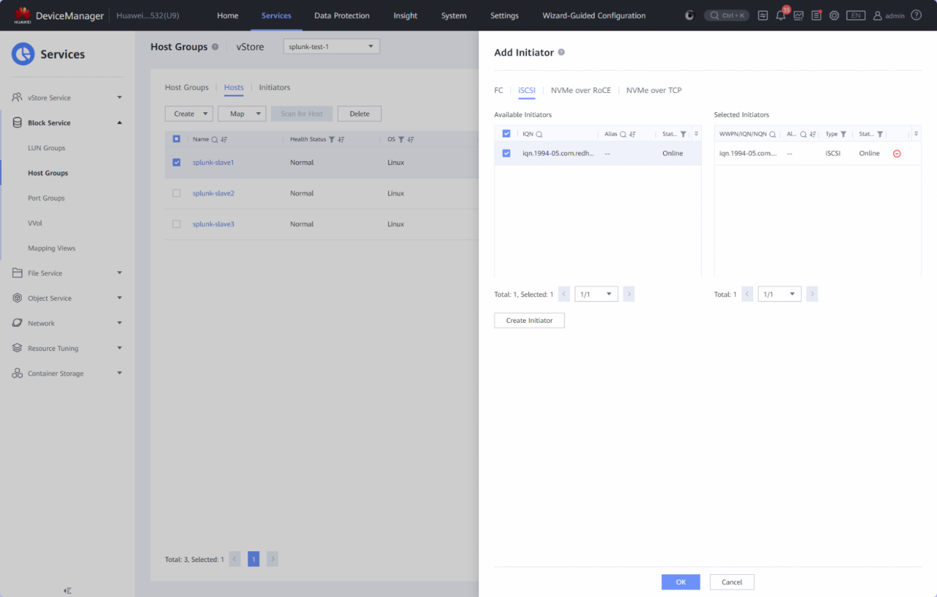Switch to the NVMe over TCP tab
Screen dimensions: 937x597
point(654,91)
